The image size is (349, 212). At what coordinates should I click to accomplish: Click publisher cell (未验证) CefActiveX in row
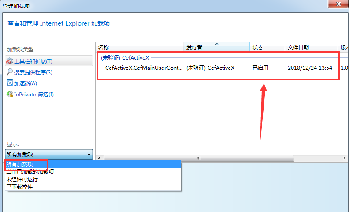(210, 68)
